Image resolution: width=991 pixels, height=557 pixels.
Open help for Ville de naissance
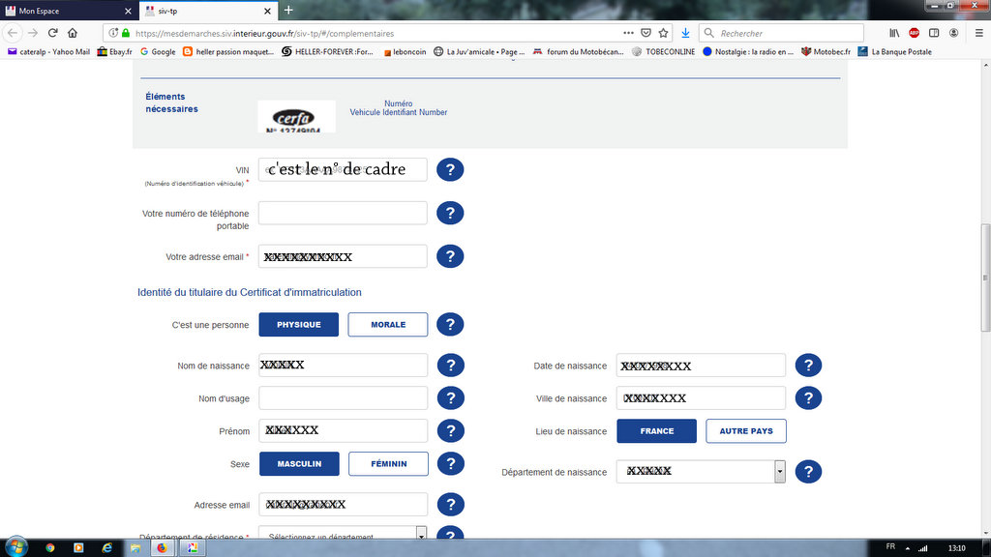point(808,397)
